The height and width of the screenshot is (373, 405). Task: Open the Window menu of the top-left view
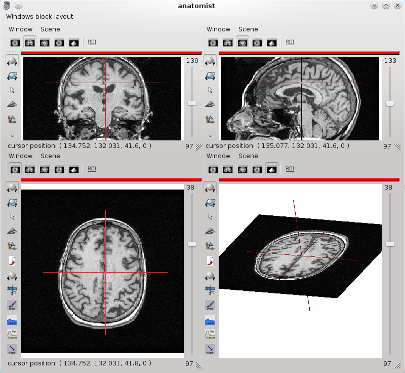click(20, 29)
